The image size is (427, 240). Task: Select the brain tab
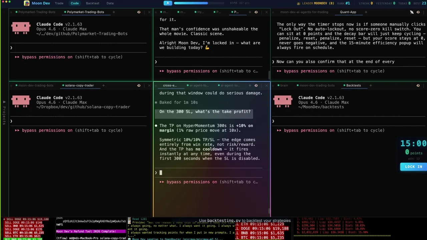[283, 85]
